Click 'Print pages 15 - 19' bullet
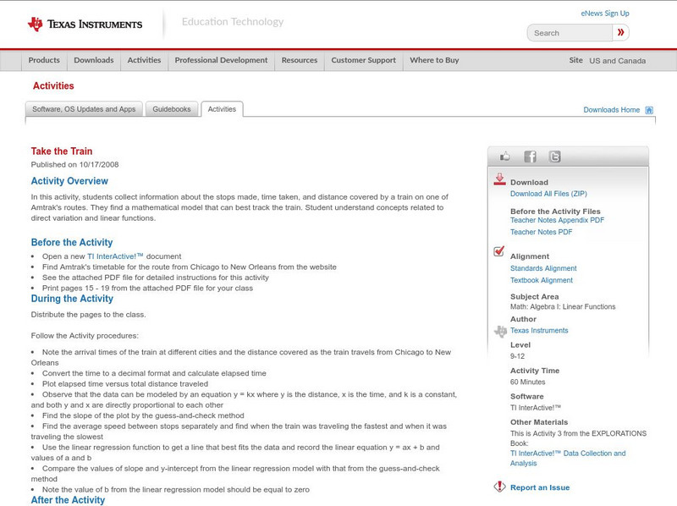The width and height of the screenshot is (677, 506). 147,289
